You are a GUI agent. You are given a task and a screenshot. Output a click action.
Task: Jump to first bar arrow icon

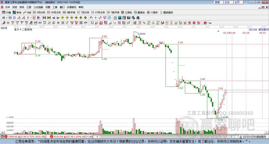click(x=44, y=18)
